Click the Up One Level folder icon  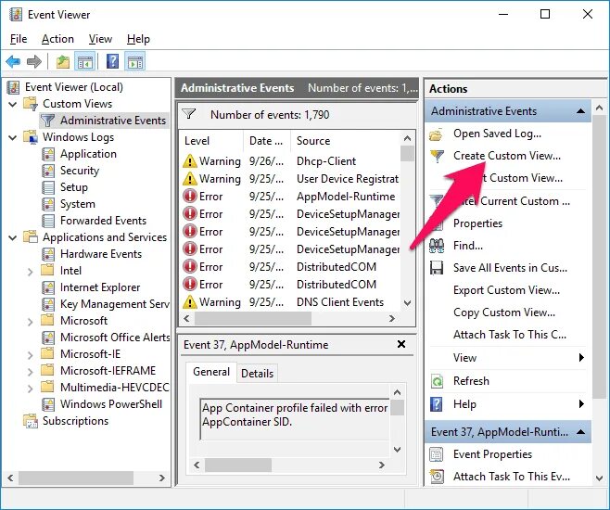[63, 61]
